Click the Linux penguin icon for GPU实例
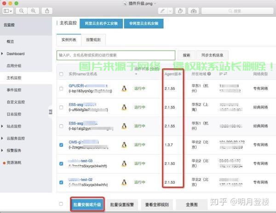Screen dimensions: 276x213 124,89
